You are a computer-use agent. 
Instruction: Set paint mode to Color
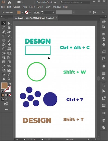click(3, 95)
